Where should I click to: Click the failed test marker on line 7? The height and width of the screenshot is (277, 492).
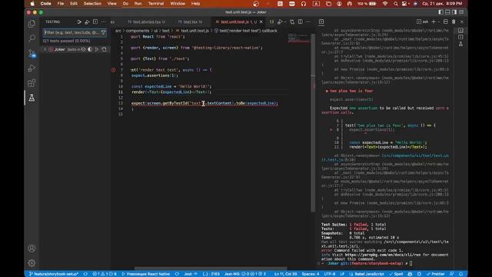tap(113, 70)
